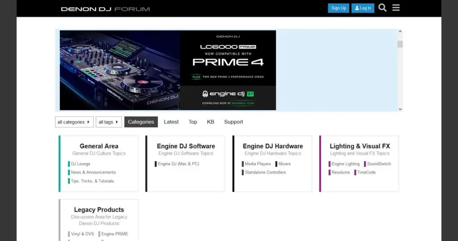Open Mixers subcategory
Screen dimensions: 458x241
(283, 164)
